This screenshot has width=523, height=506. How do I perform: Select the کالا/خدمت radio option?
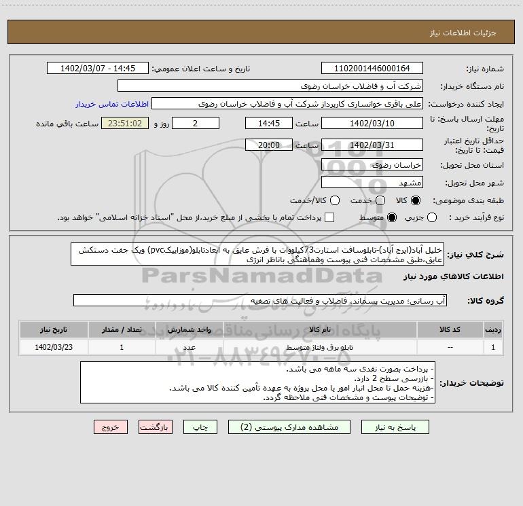coord(335,200)
